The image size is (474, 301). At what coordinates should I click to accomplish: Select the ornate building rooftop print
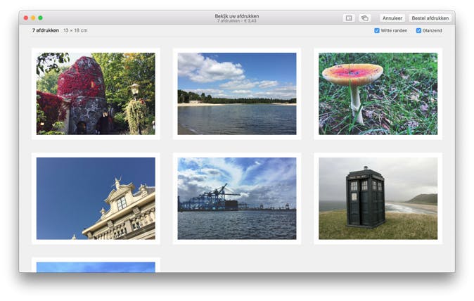96,198
